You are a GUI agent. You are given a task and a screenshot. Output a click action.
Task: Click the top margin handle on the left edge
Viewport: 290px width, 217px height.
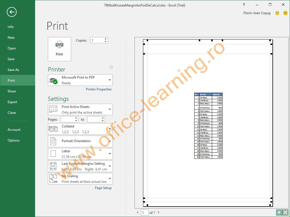tap(144, 54)
